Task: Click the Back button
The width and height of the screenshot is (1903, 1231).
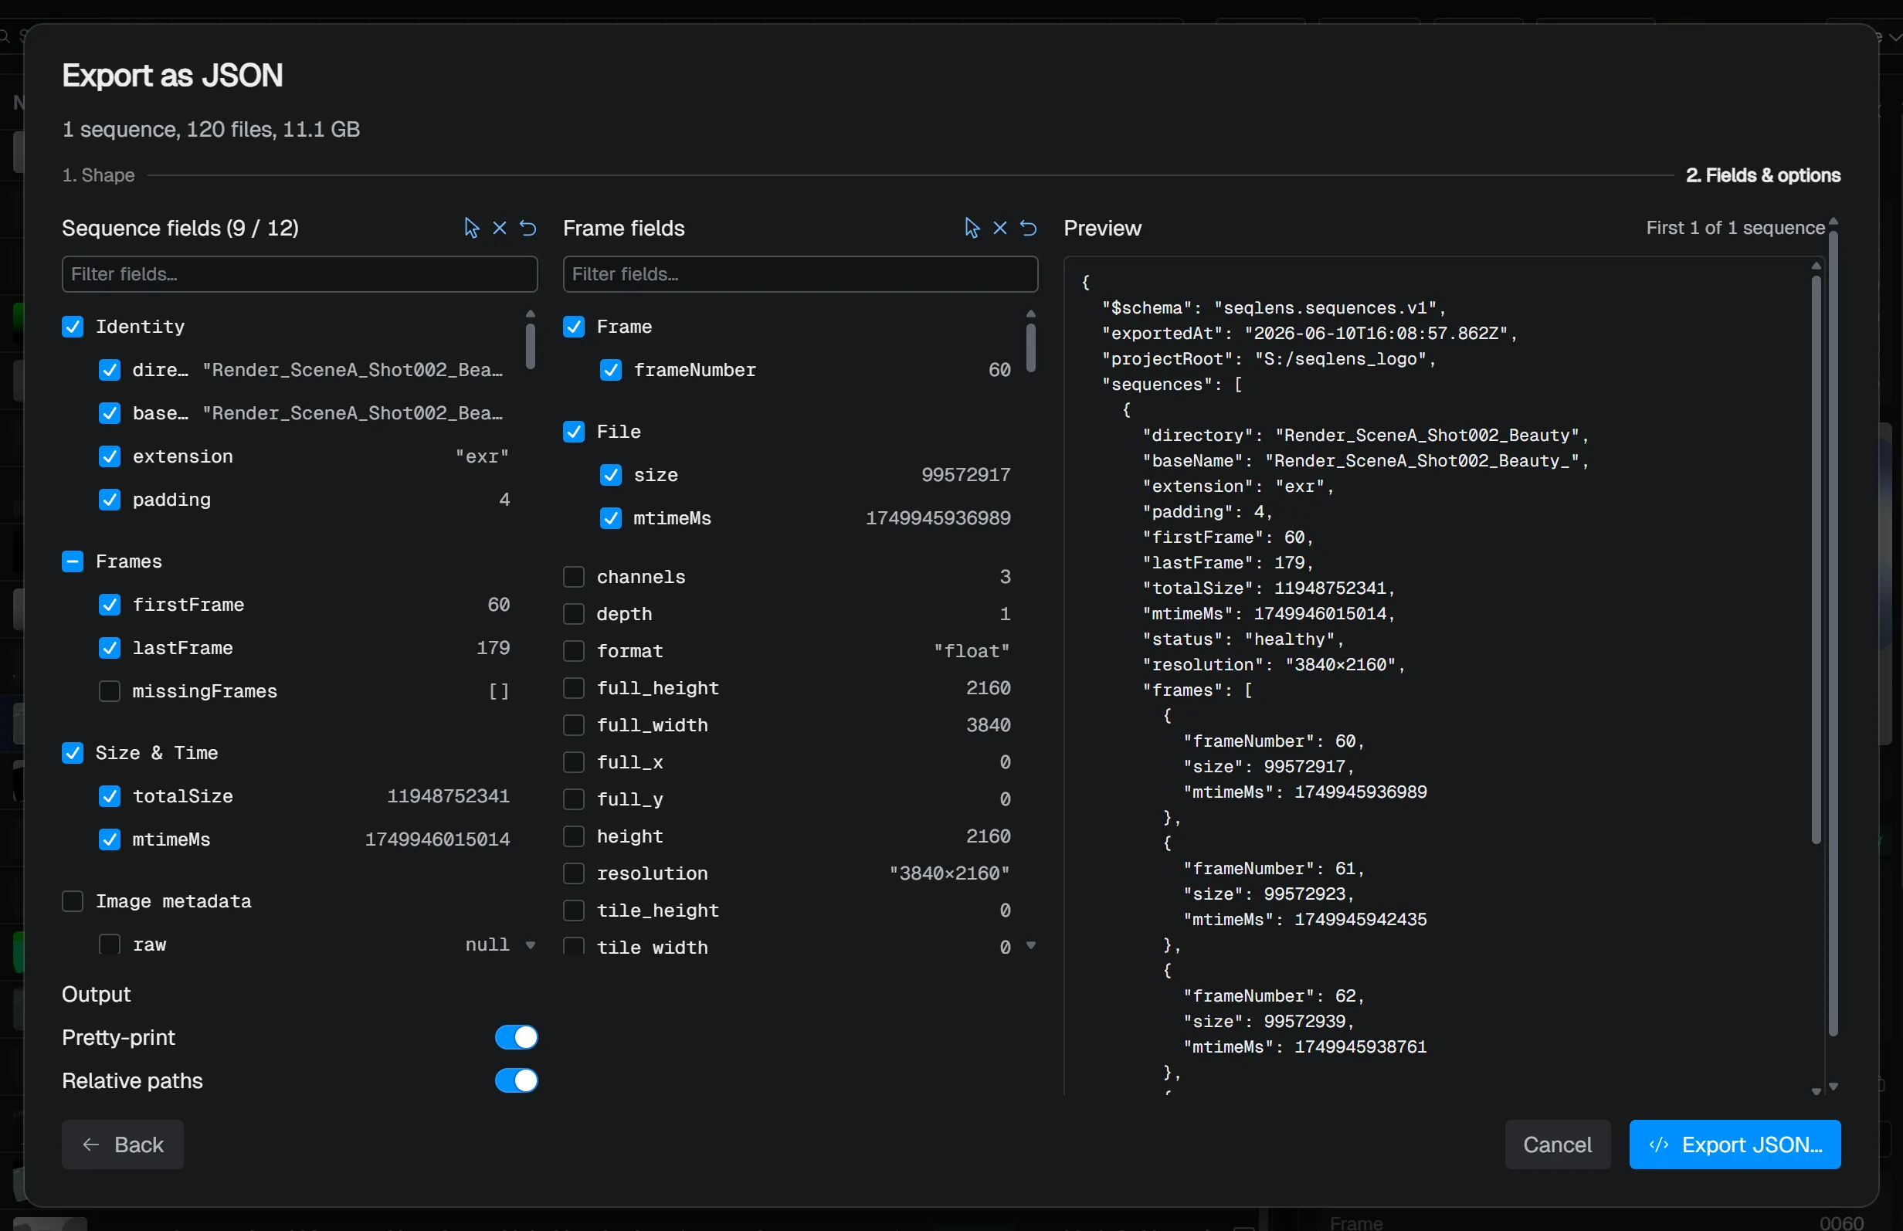Action: [123, 1145]
